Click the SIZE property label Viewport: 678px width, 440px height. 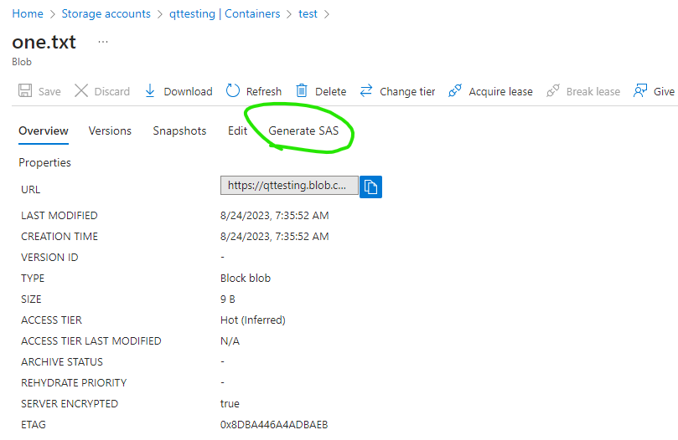pos(31,299)
